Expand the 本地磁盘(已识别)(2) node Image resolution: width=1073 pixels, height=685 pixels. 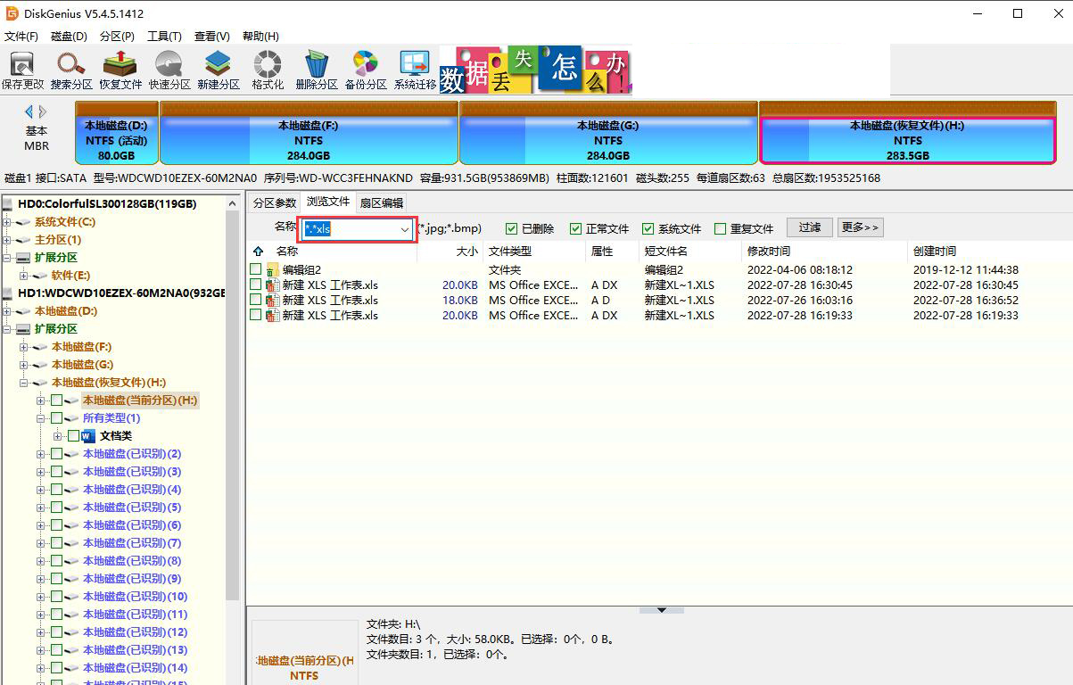(40, 454)
